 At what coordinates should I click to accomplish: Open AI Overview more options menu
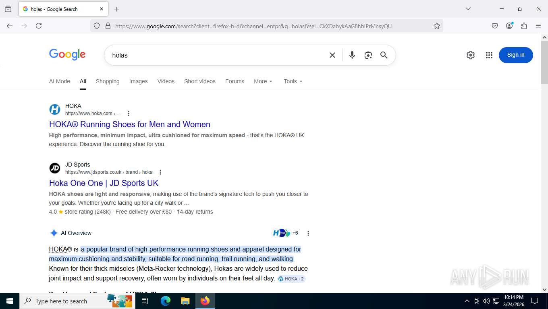(308, 233)
